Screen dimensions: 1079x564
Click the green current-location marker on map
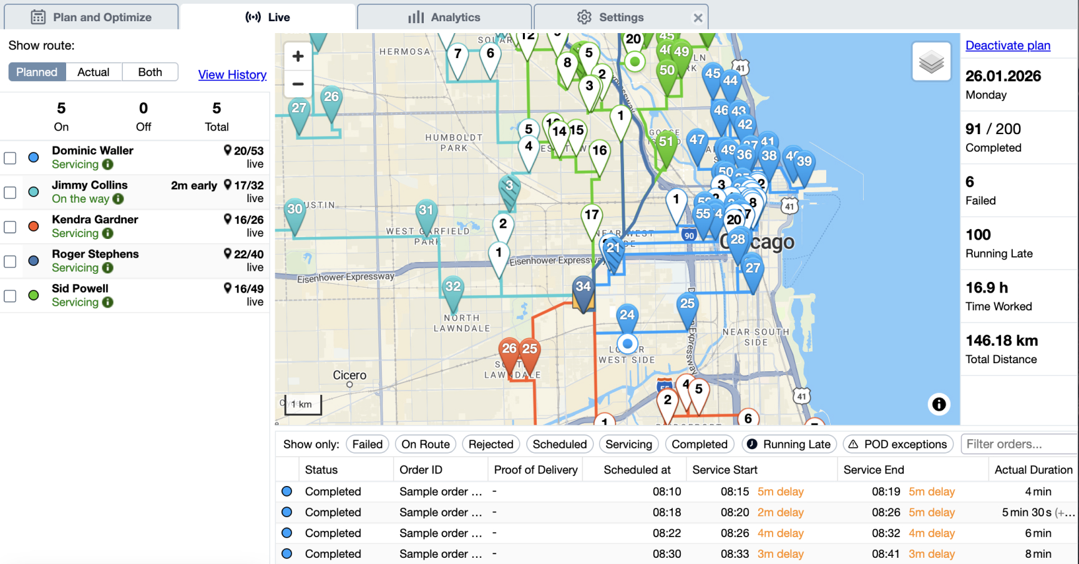click(635, 62)
